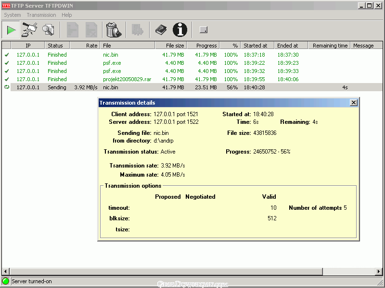Click the 23.51 MB progress cell
The height and width of the screenshot is (288, 385).
(206, 87)
